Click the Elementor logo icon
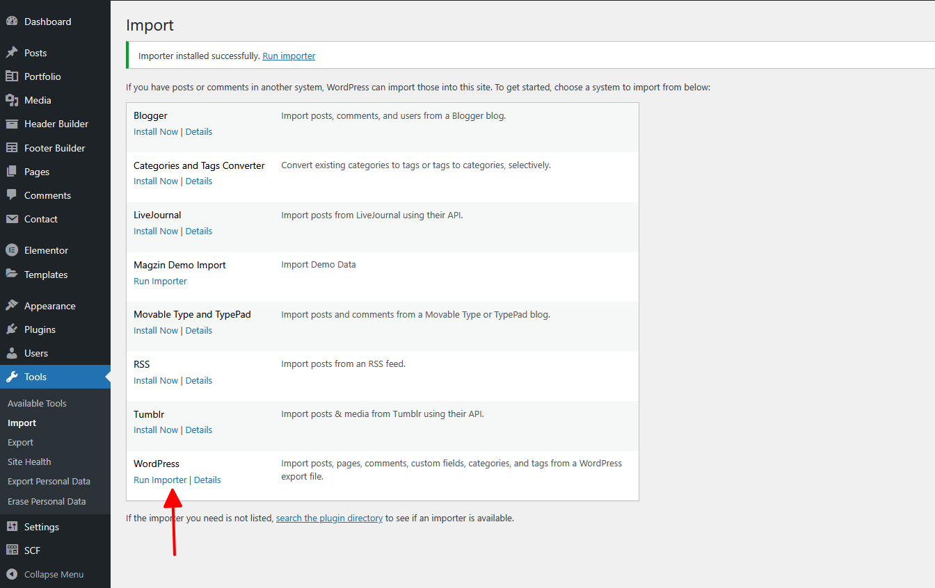935x588 pixels. click(x=12, y=250)
